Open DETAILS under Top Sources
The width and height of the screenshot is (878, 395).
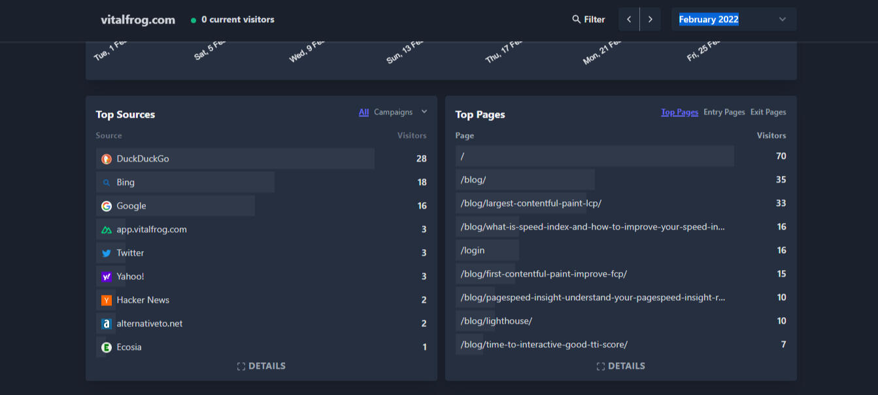coord(262,366)
